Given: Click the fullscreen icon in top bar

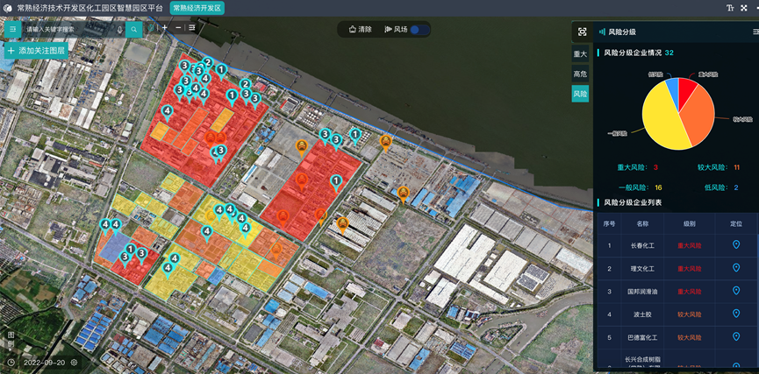Looking at the screenshot, I should [x=744, y=8].
